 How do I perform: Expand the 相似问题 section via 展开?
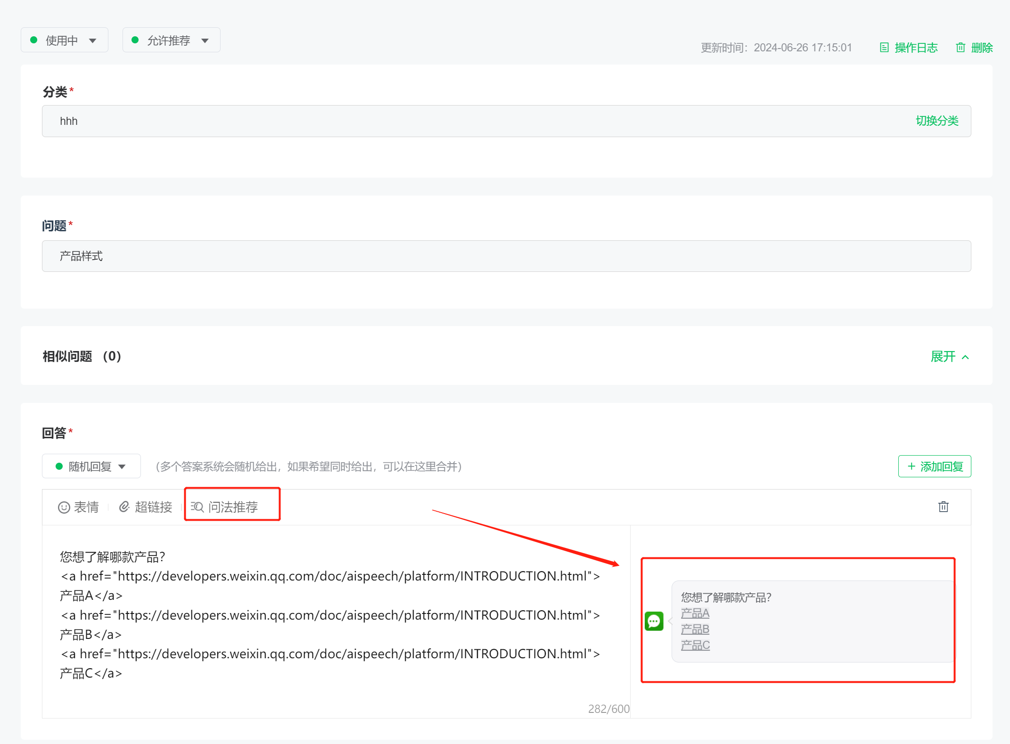coord(950,357)
